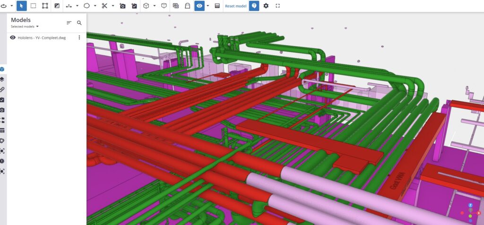Open settings with the gear icon
The width and height of the screenshot is (484, 225).
[x=266, y=6]
